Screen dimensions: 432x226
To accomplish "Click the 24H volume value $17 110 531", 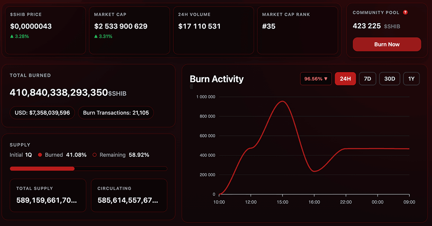I will click(x=199, y=26).
